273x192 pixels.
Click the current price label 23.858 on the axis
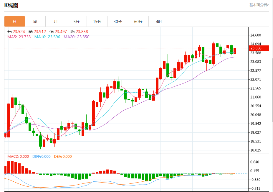(259, 48)
